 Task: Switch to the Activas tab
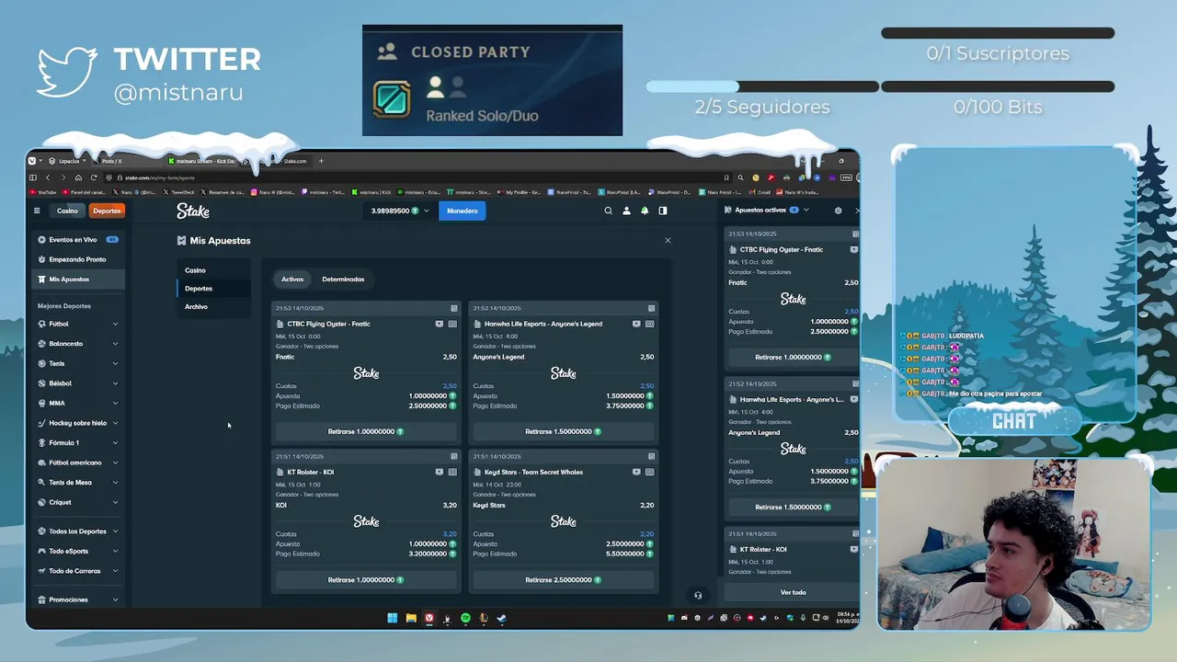coord(292,279)
